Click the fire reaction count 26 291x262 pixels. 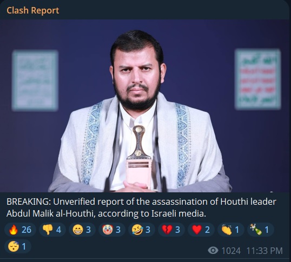click(x=27, y=230)
